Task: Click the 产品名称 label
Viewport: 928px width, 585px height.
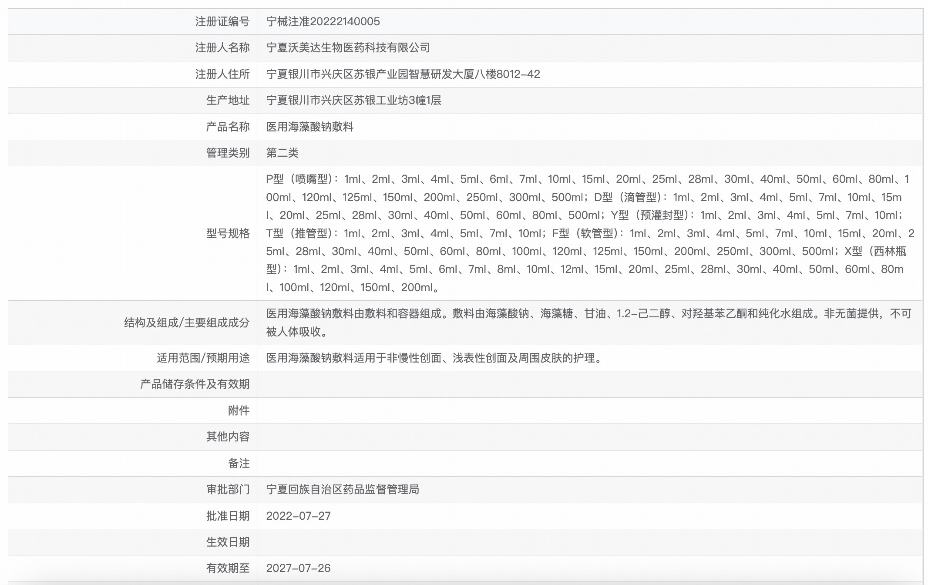Action: [227, 127]
